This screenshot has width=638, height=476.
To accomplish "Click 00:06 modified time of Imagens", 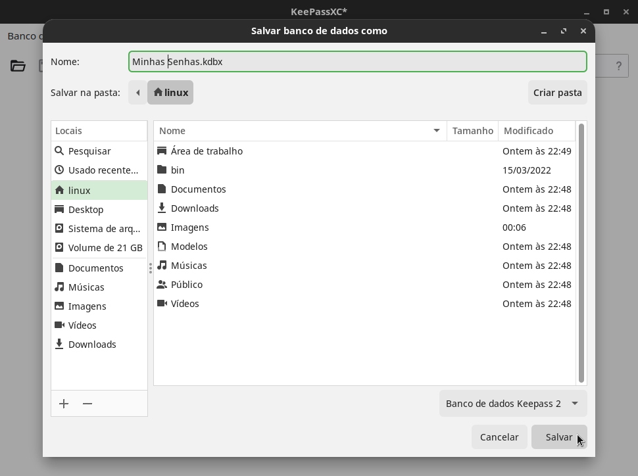I will pyautogui.click(x=514, y=227).
